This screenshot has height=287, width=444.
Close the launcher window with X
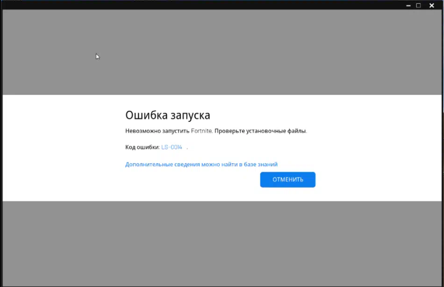pos(431,6)
